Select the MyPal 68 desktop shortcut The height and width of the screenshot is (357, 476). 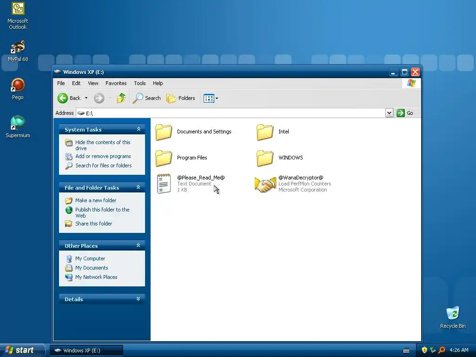pyautogui.click(x=18, y=51)
